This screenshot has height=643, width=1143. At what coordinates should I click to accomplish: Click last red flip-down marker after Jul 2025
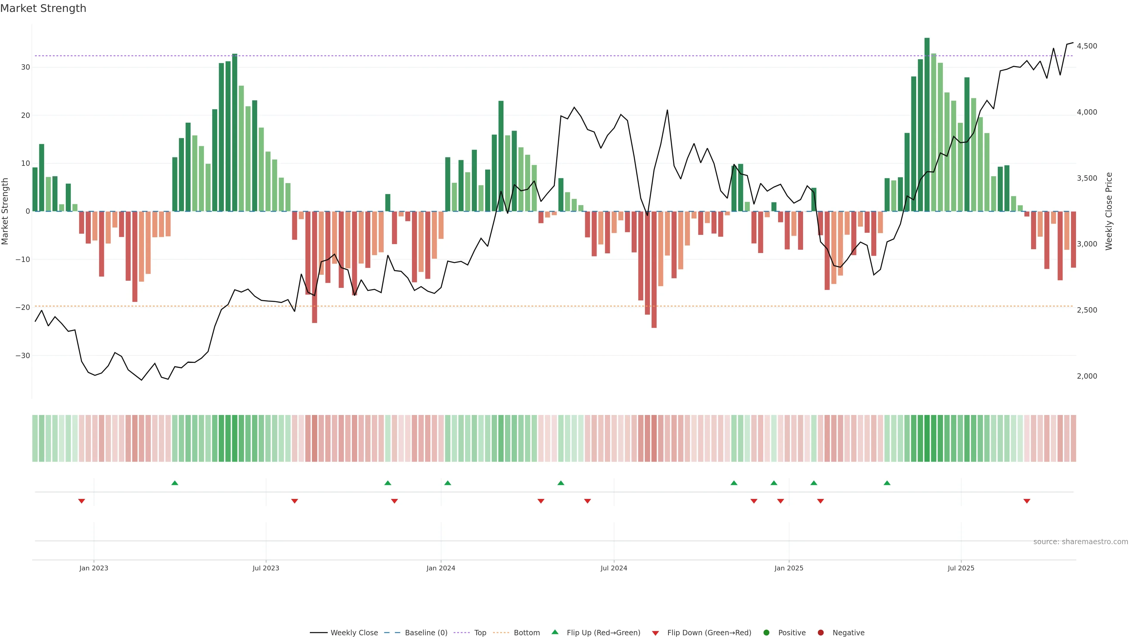click(1027, 501)
